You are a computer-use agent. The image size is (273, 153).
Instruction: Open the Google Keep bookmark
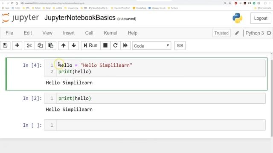[x=139, y=8]
